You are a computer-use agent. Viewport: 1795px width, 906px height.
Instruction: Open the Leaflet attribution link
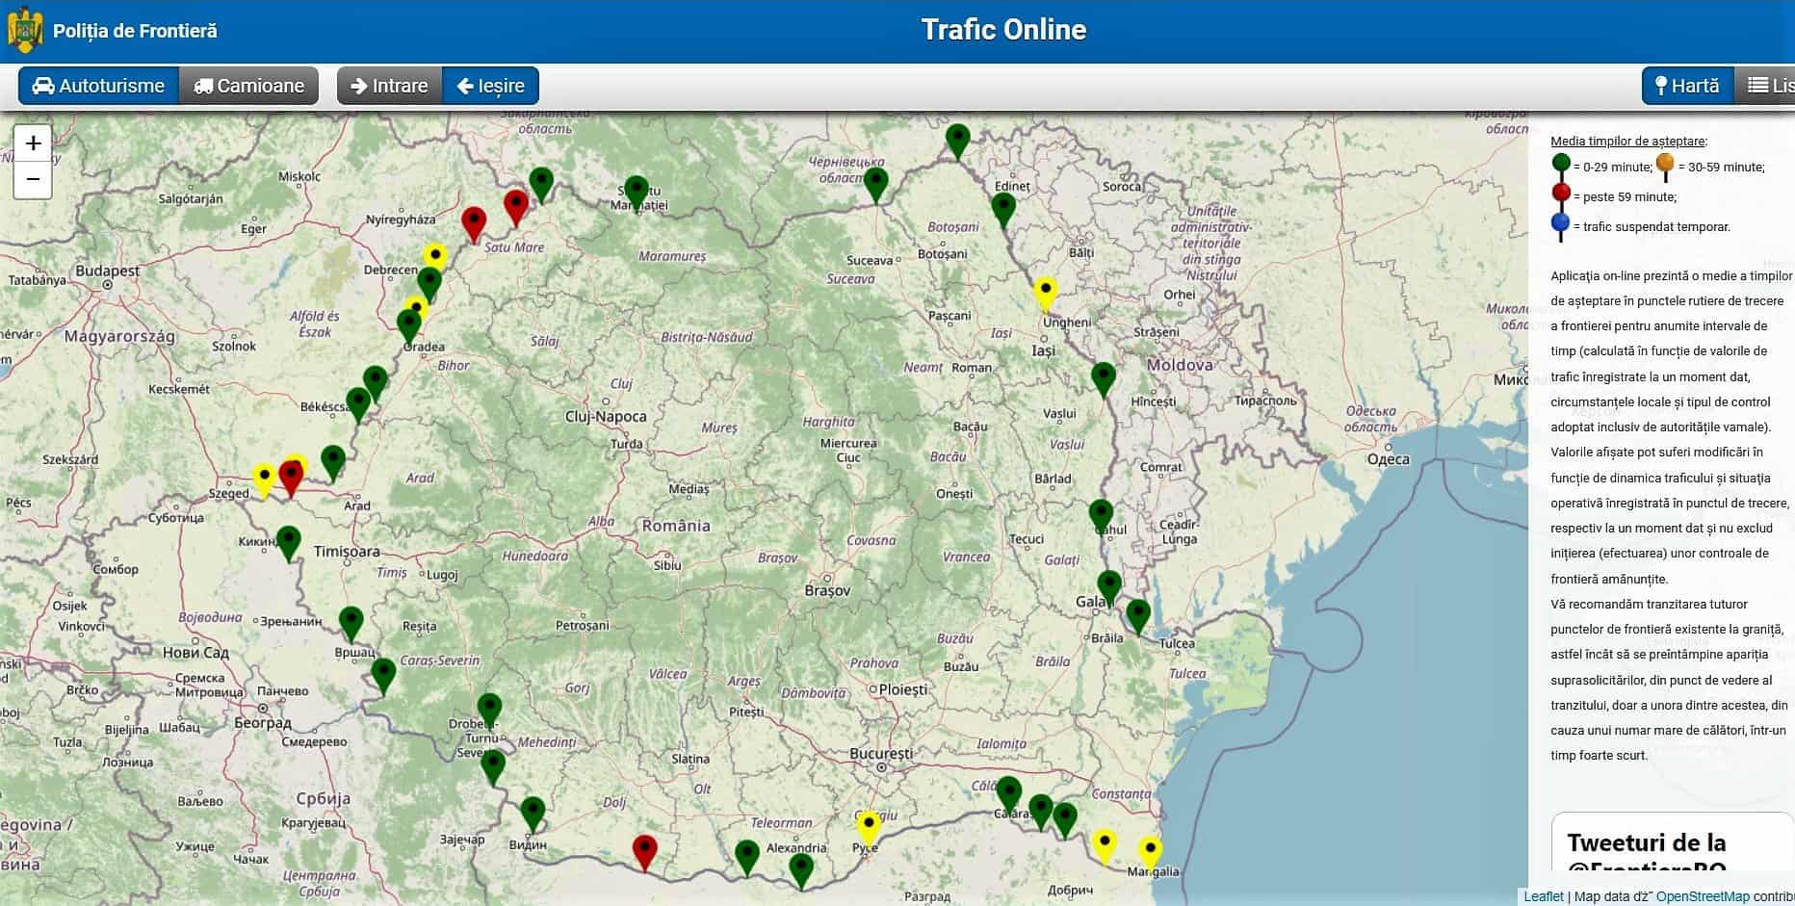tap(1543, 896)
